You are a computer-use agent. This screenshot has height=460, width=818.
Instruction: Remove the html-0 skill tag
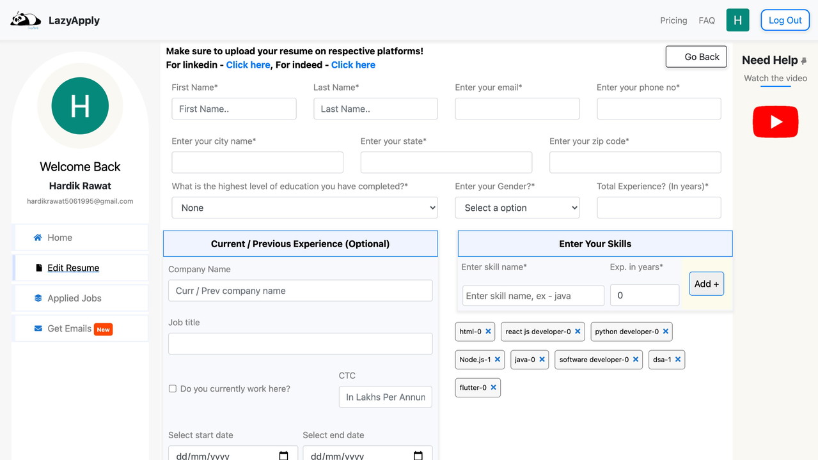pos(489,331)
